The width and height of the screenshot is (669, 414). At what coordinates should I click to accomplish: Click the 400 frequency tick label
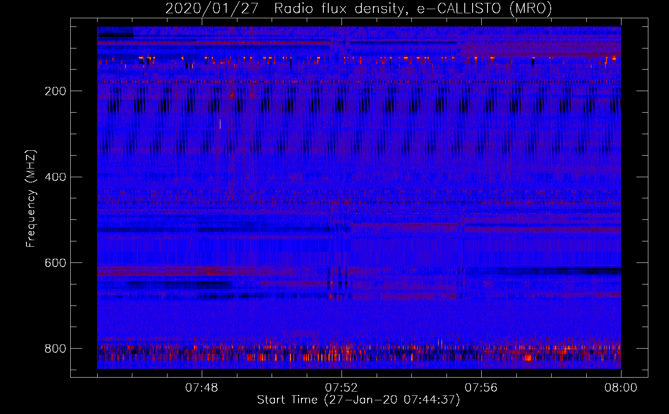click(55, 177)
